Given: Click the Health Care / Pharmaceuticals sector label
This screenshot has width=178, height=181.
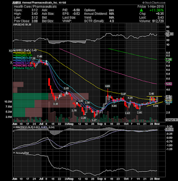Looking at the screenshot, I should 35,6.
